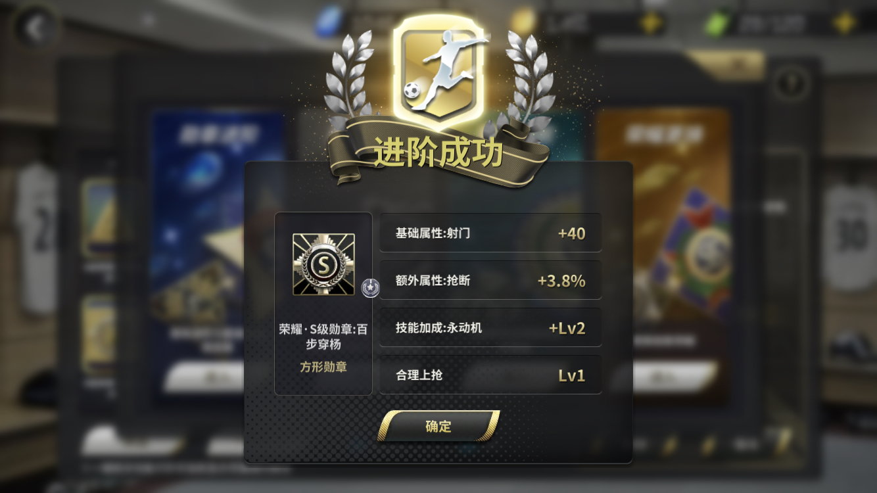
Task: Select the 合理上抢 Lv1 row
Action: click(x=490, y=375)
